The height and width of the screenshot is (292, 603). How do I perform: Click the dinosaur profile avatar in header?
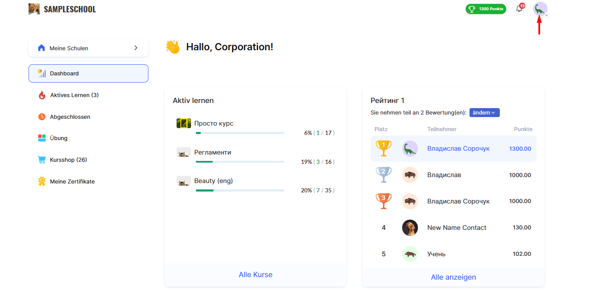coord(540,9)
